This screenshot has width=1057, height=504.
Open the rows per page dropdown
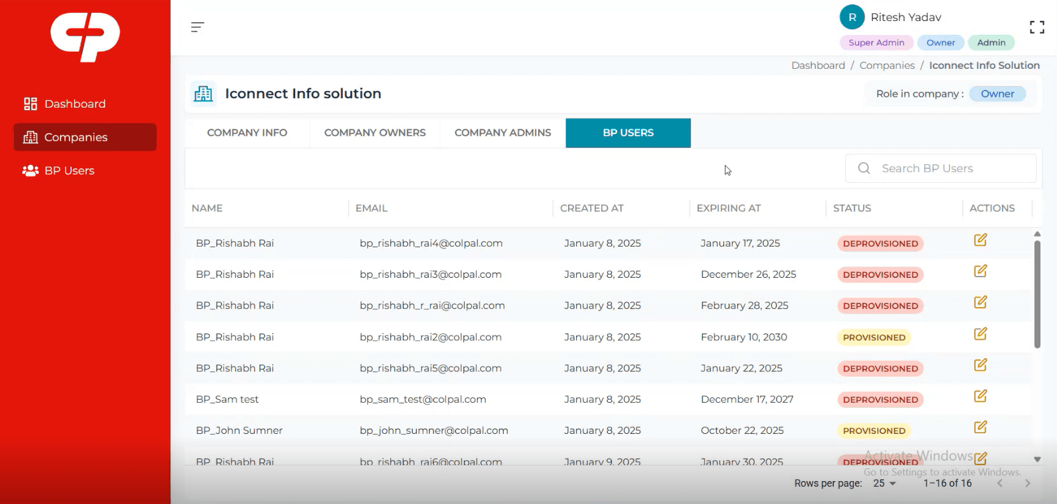click(884, 484)
